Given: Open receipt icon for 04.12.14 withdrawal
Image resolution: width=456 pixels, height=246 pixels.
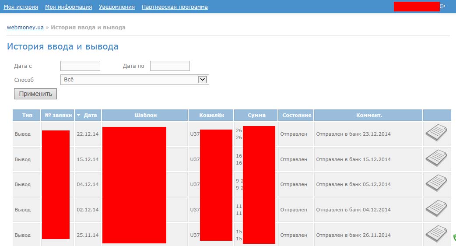Looking at the screenshot, I should point(436,184).
